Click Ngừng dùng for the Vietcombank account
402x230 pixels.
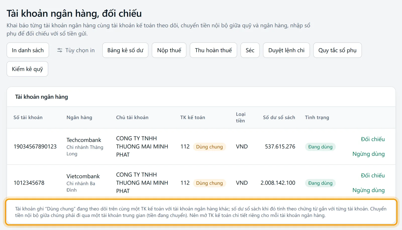click(x=369, y=190)
